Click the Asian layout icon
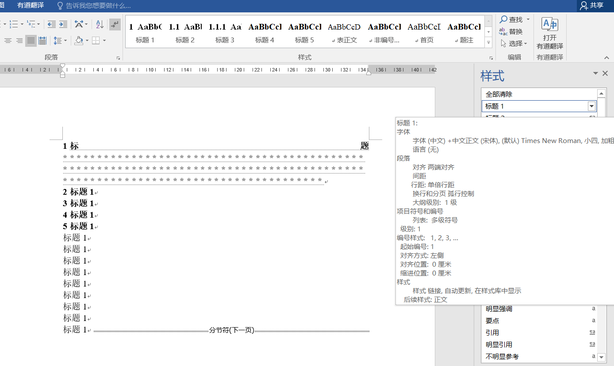This screenshot has height=366, width=614. point(79,24)
